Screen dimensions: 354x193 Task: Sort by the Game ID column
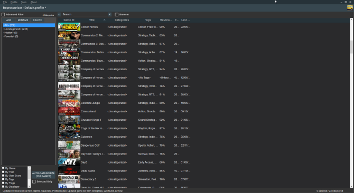point(69,20)
